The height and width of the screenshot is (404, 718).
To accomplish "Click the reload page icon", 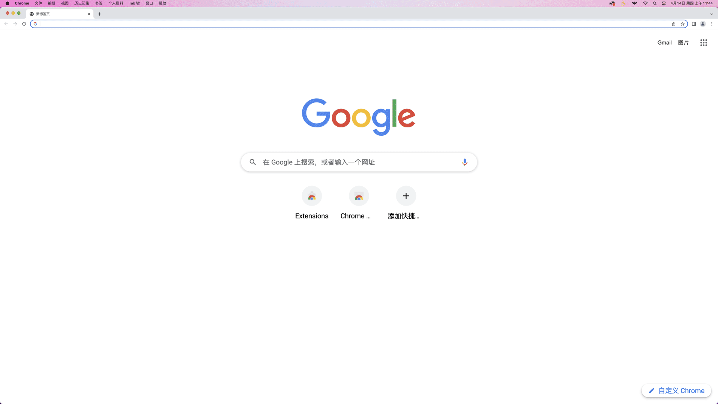I will [24, 24].
